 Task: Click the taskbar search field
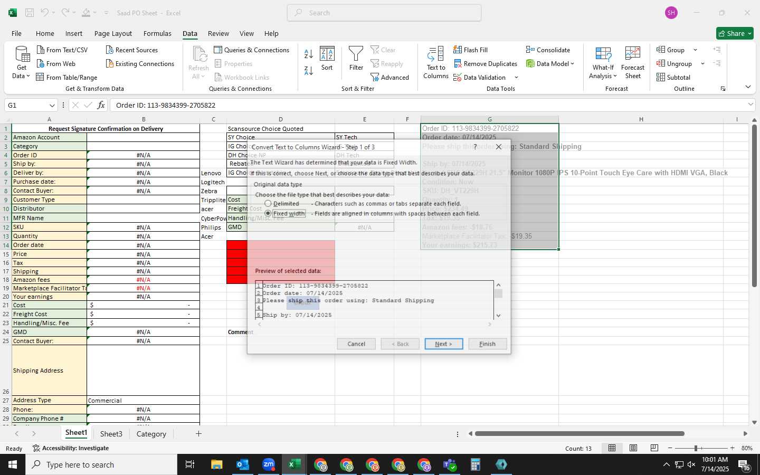(x=101, y=464)
